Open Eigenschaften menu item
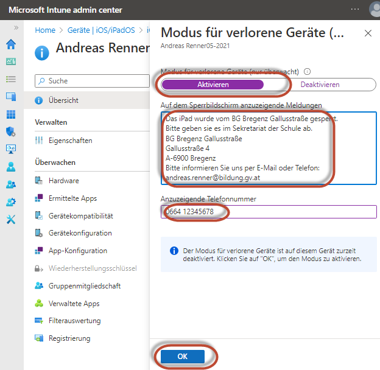The height and width of the screenshot is (370, 380). (x=70, y=141)
